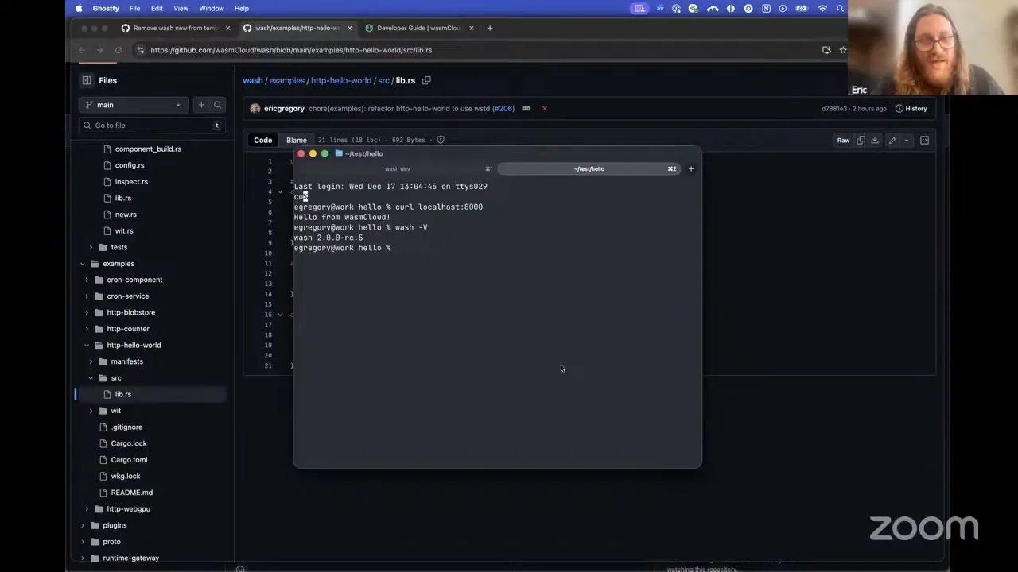Screen dimensions: 1018x572
Task: Open the Apple menu
Action: [79, 8]
